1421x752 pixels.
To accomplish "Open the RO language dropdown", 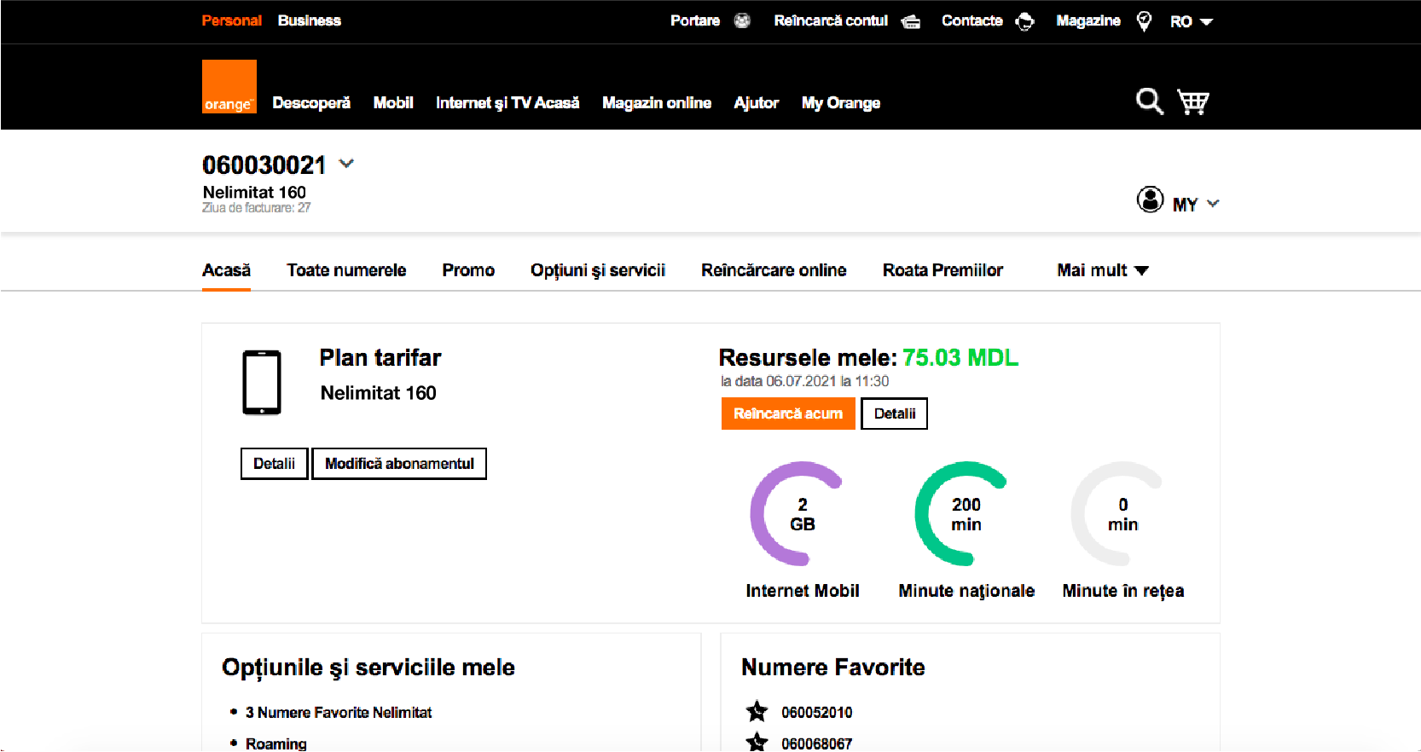I will (x=1191, y=21).
